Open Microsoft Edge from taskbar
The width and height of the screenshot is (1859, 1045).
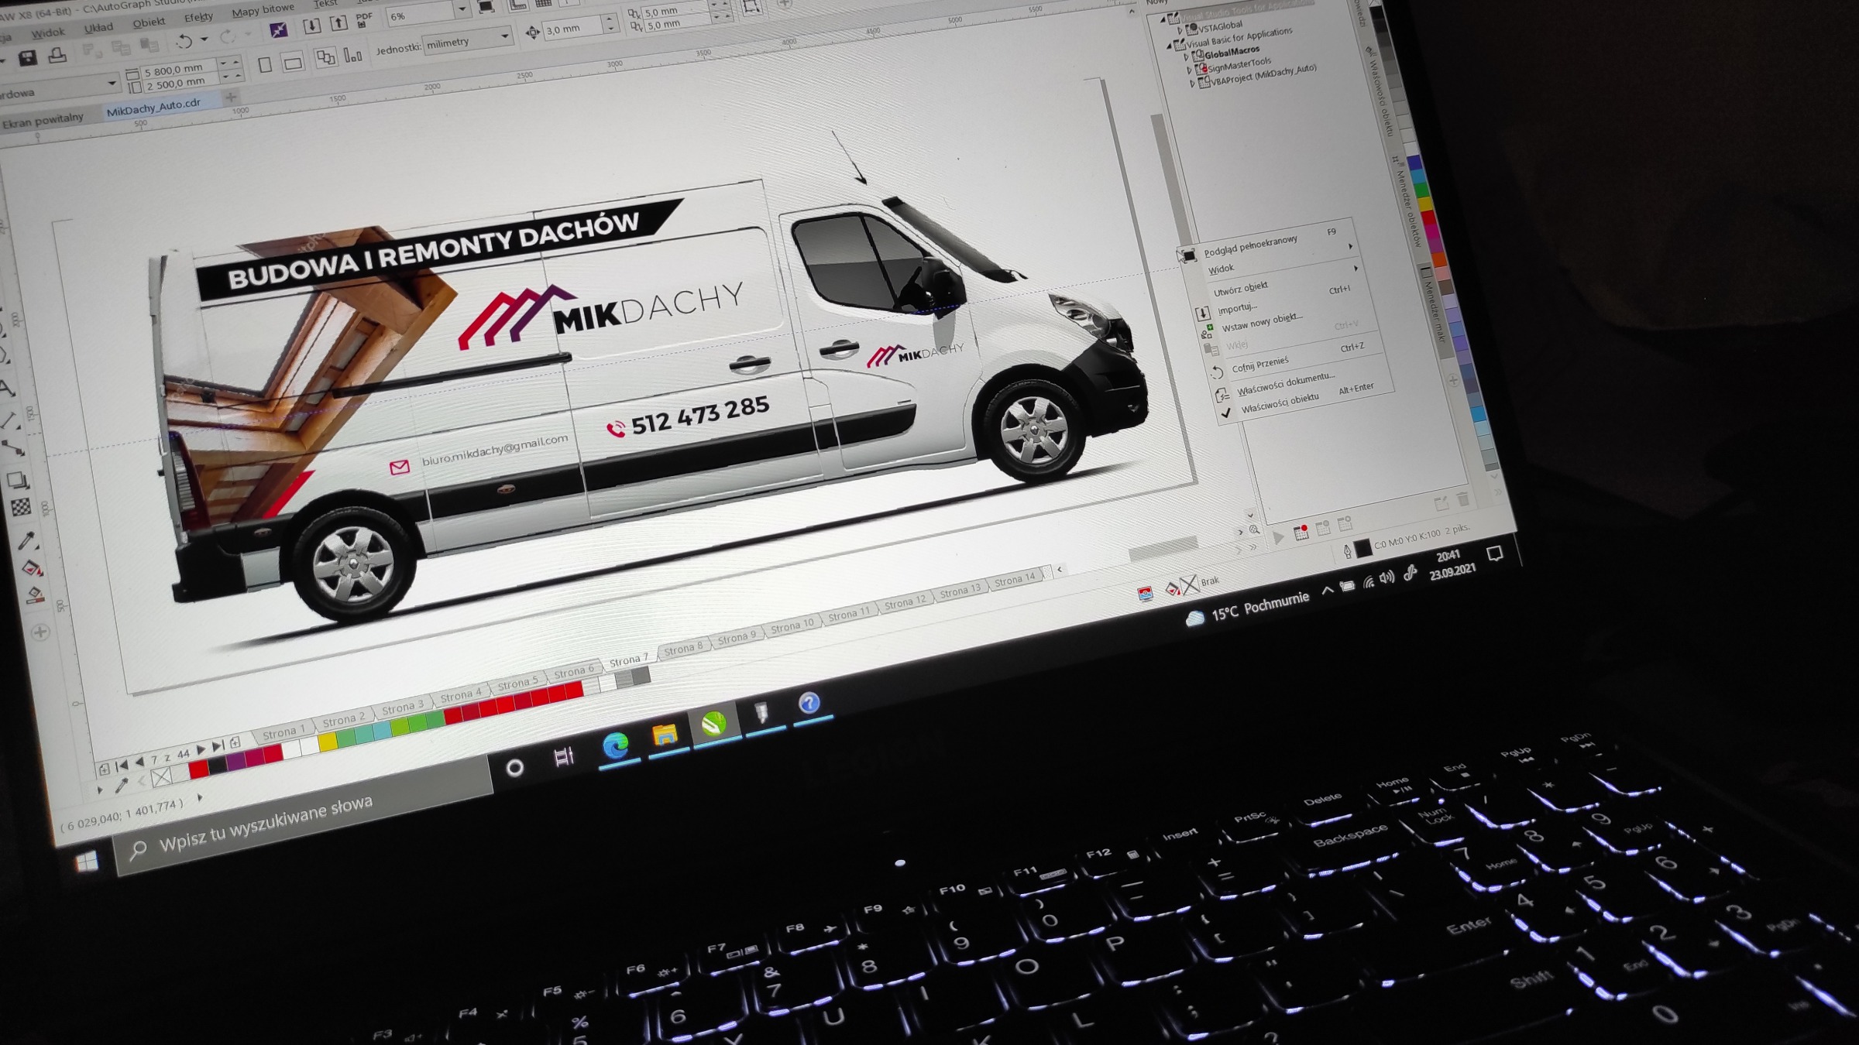(x=617, y=746)
